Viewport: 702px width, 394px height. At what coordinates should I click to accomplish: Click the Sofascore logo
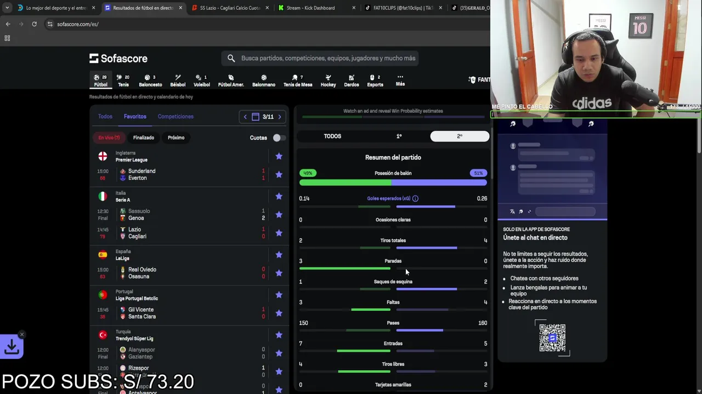pos(118,59)
